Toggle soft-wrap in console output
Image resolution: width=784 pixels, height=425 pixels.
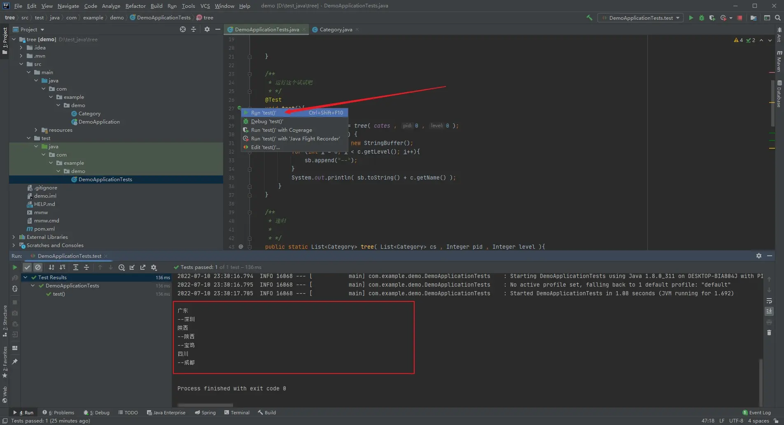coord(769,301)
